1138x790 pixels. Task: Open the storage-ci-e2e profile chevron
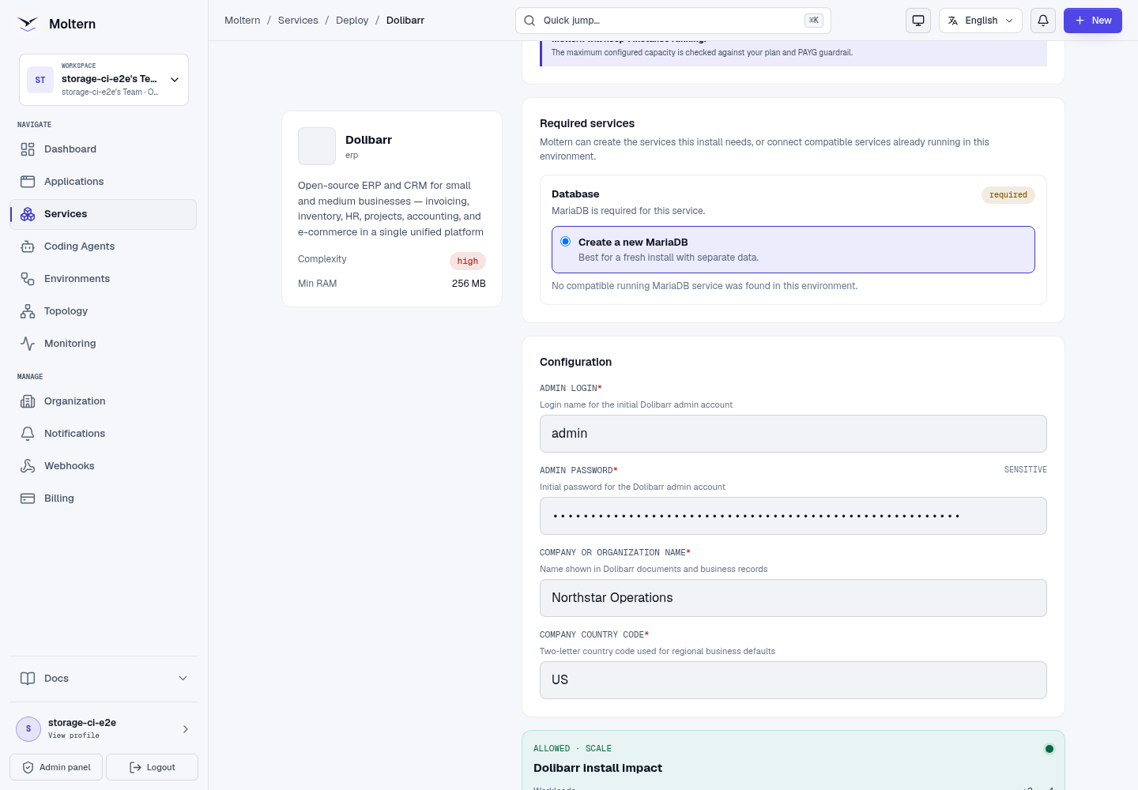186,729
